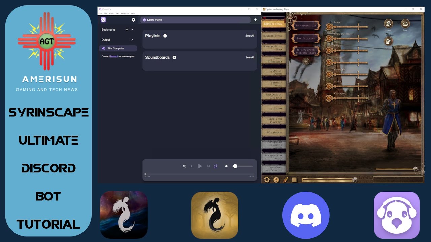Start the Music element play button
Screen dimensions: 431x242
tap(329, 26)
